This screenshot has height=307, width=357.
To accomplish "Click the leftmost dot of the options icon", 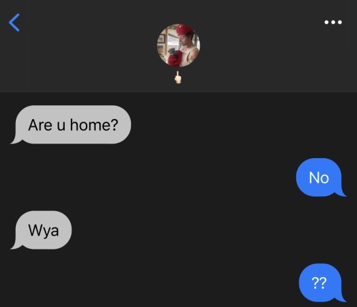I will click(327, 22).
